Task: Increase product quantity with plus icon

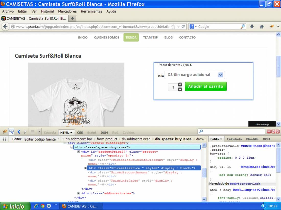Action: pyautogui.click(x=180, y=85)
